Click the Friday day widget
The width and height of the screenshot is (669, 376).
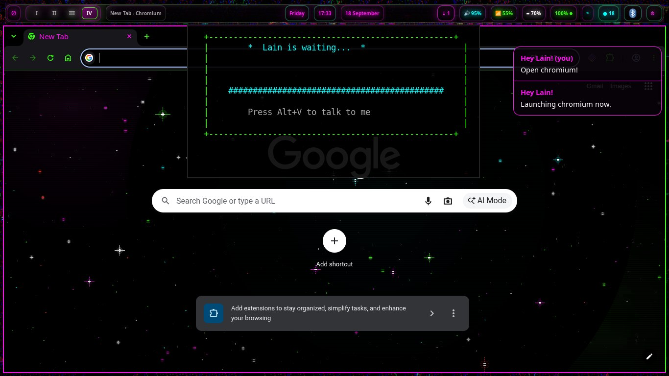(297, 13)
